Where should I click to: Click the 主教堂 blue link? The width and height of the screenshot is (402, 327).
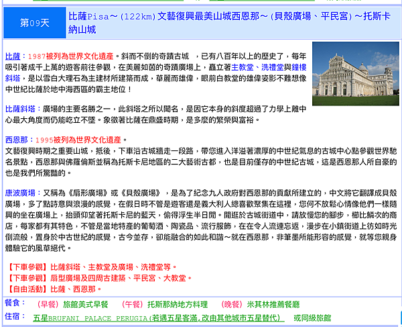click(243, 67)
